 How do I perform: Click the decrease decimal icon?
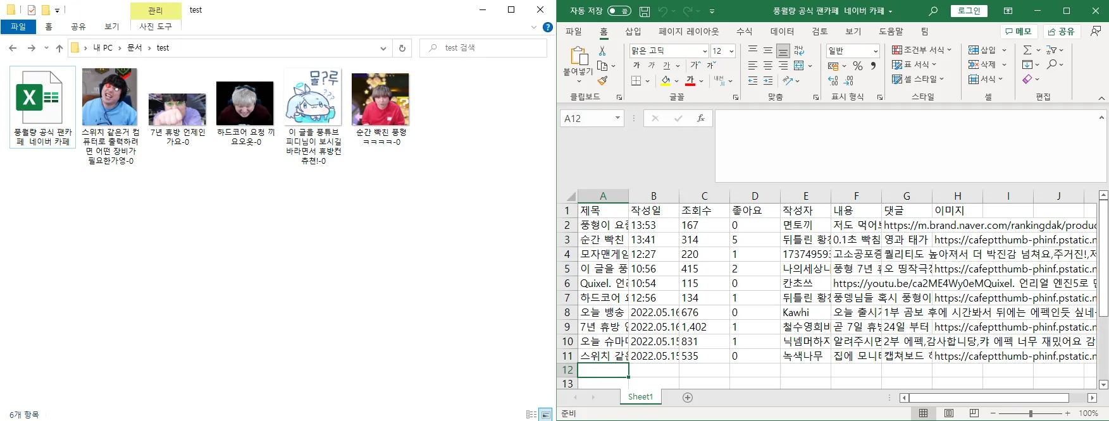point(849,80)
